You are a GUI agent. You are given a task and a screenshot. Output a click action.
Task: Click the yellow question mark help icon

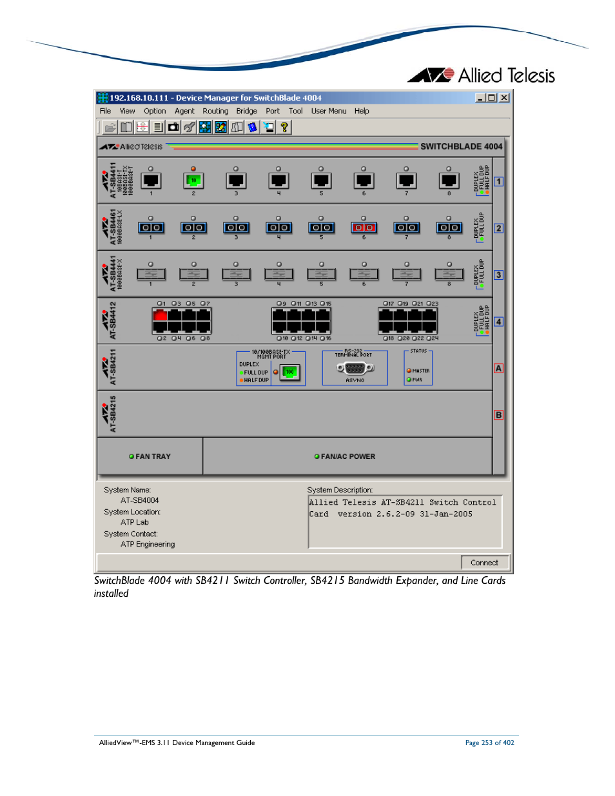[x=284, y=127]
